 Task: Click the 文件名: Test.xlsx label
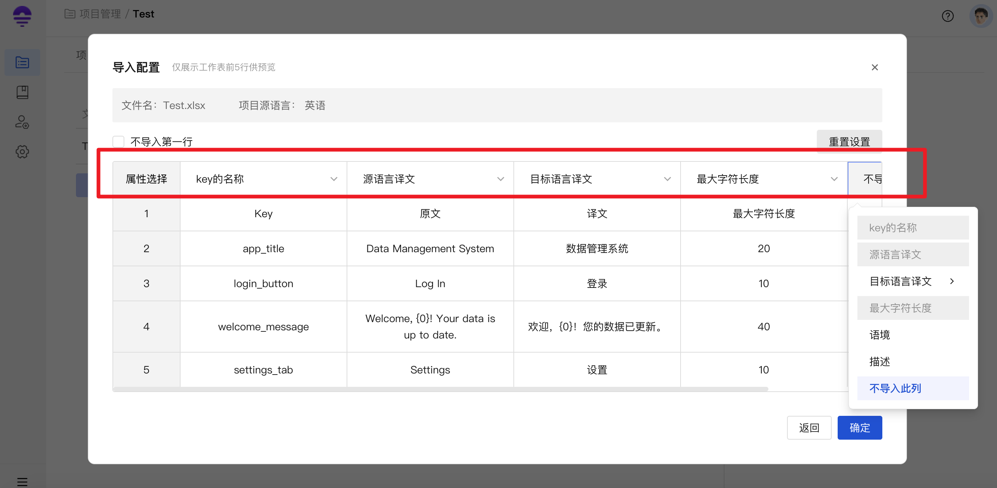(163, 105)
